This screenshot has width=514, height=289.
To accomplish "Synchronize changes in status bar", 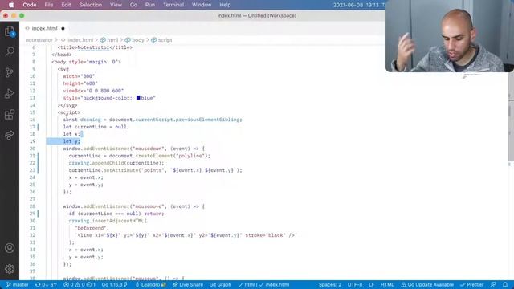I will [46, 285].
